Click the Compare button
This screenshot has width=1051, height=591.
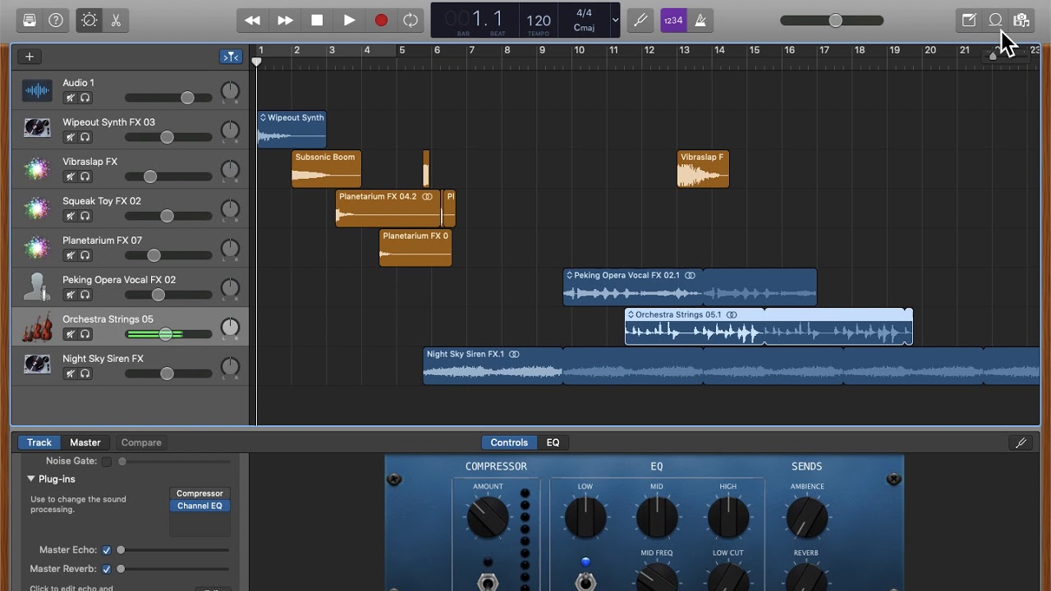pos(141,442)
